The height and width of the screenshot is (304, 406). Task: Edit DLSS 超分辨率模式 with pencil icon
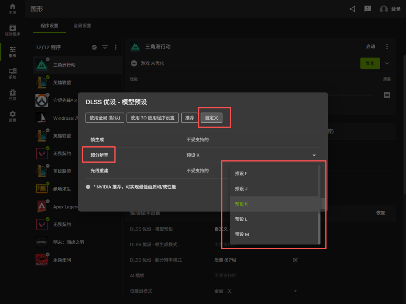(x=295, y=260)
